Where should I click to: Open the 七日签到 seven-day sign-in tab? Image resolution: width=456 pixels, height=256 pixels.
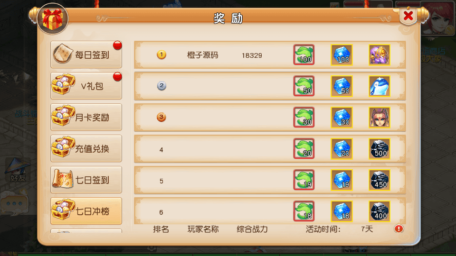pyautogui.click(x=86, y=180)
